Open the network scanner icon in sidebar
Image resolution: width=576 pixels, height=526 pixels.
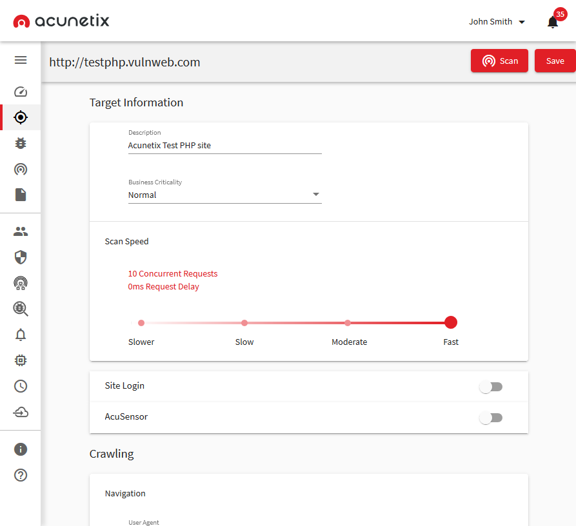21,283
